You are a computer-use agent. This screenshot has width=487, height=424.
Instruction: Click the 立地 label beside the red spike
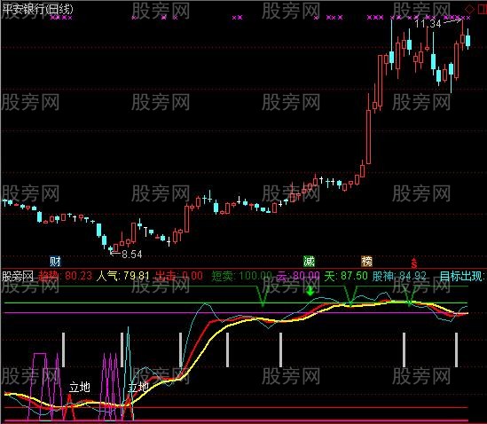point(80,387)
